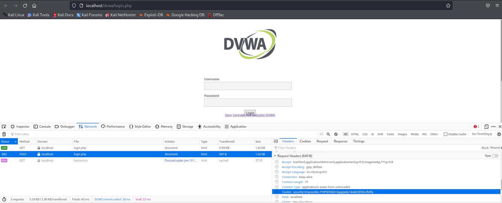Click the Password input field
502x203 pixels.
click(248, 103)
